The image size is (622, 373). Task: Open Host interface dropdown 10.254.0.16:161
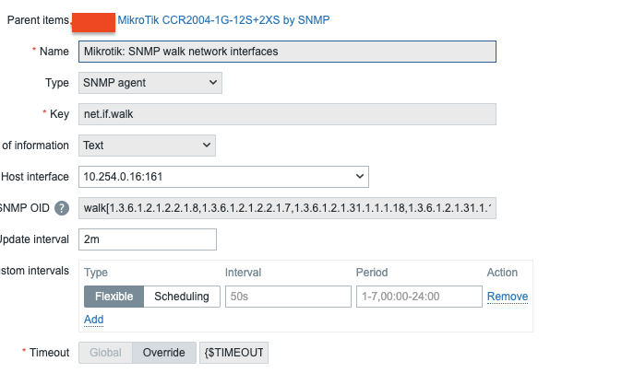tap(221, 177)
